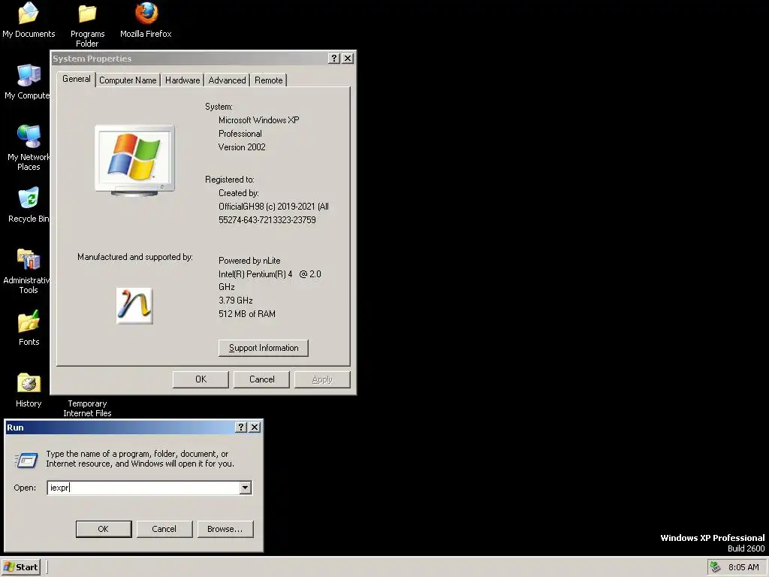Click the product ID 55274-643-7213323-23759 text
The height and width of the screenshot is (577, 769).
(x=267, y=220)
